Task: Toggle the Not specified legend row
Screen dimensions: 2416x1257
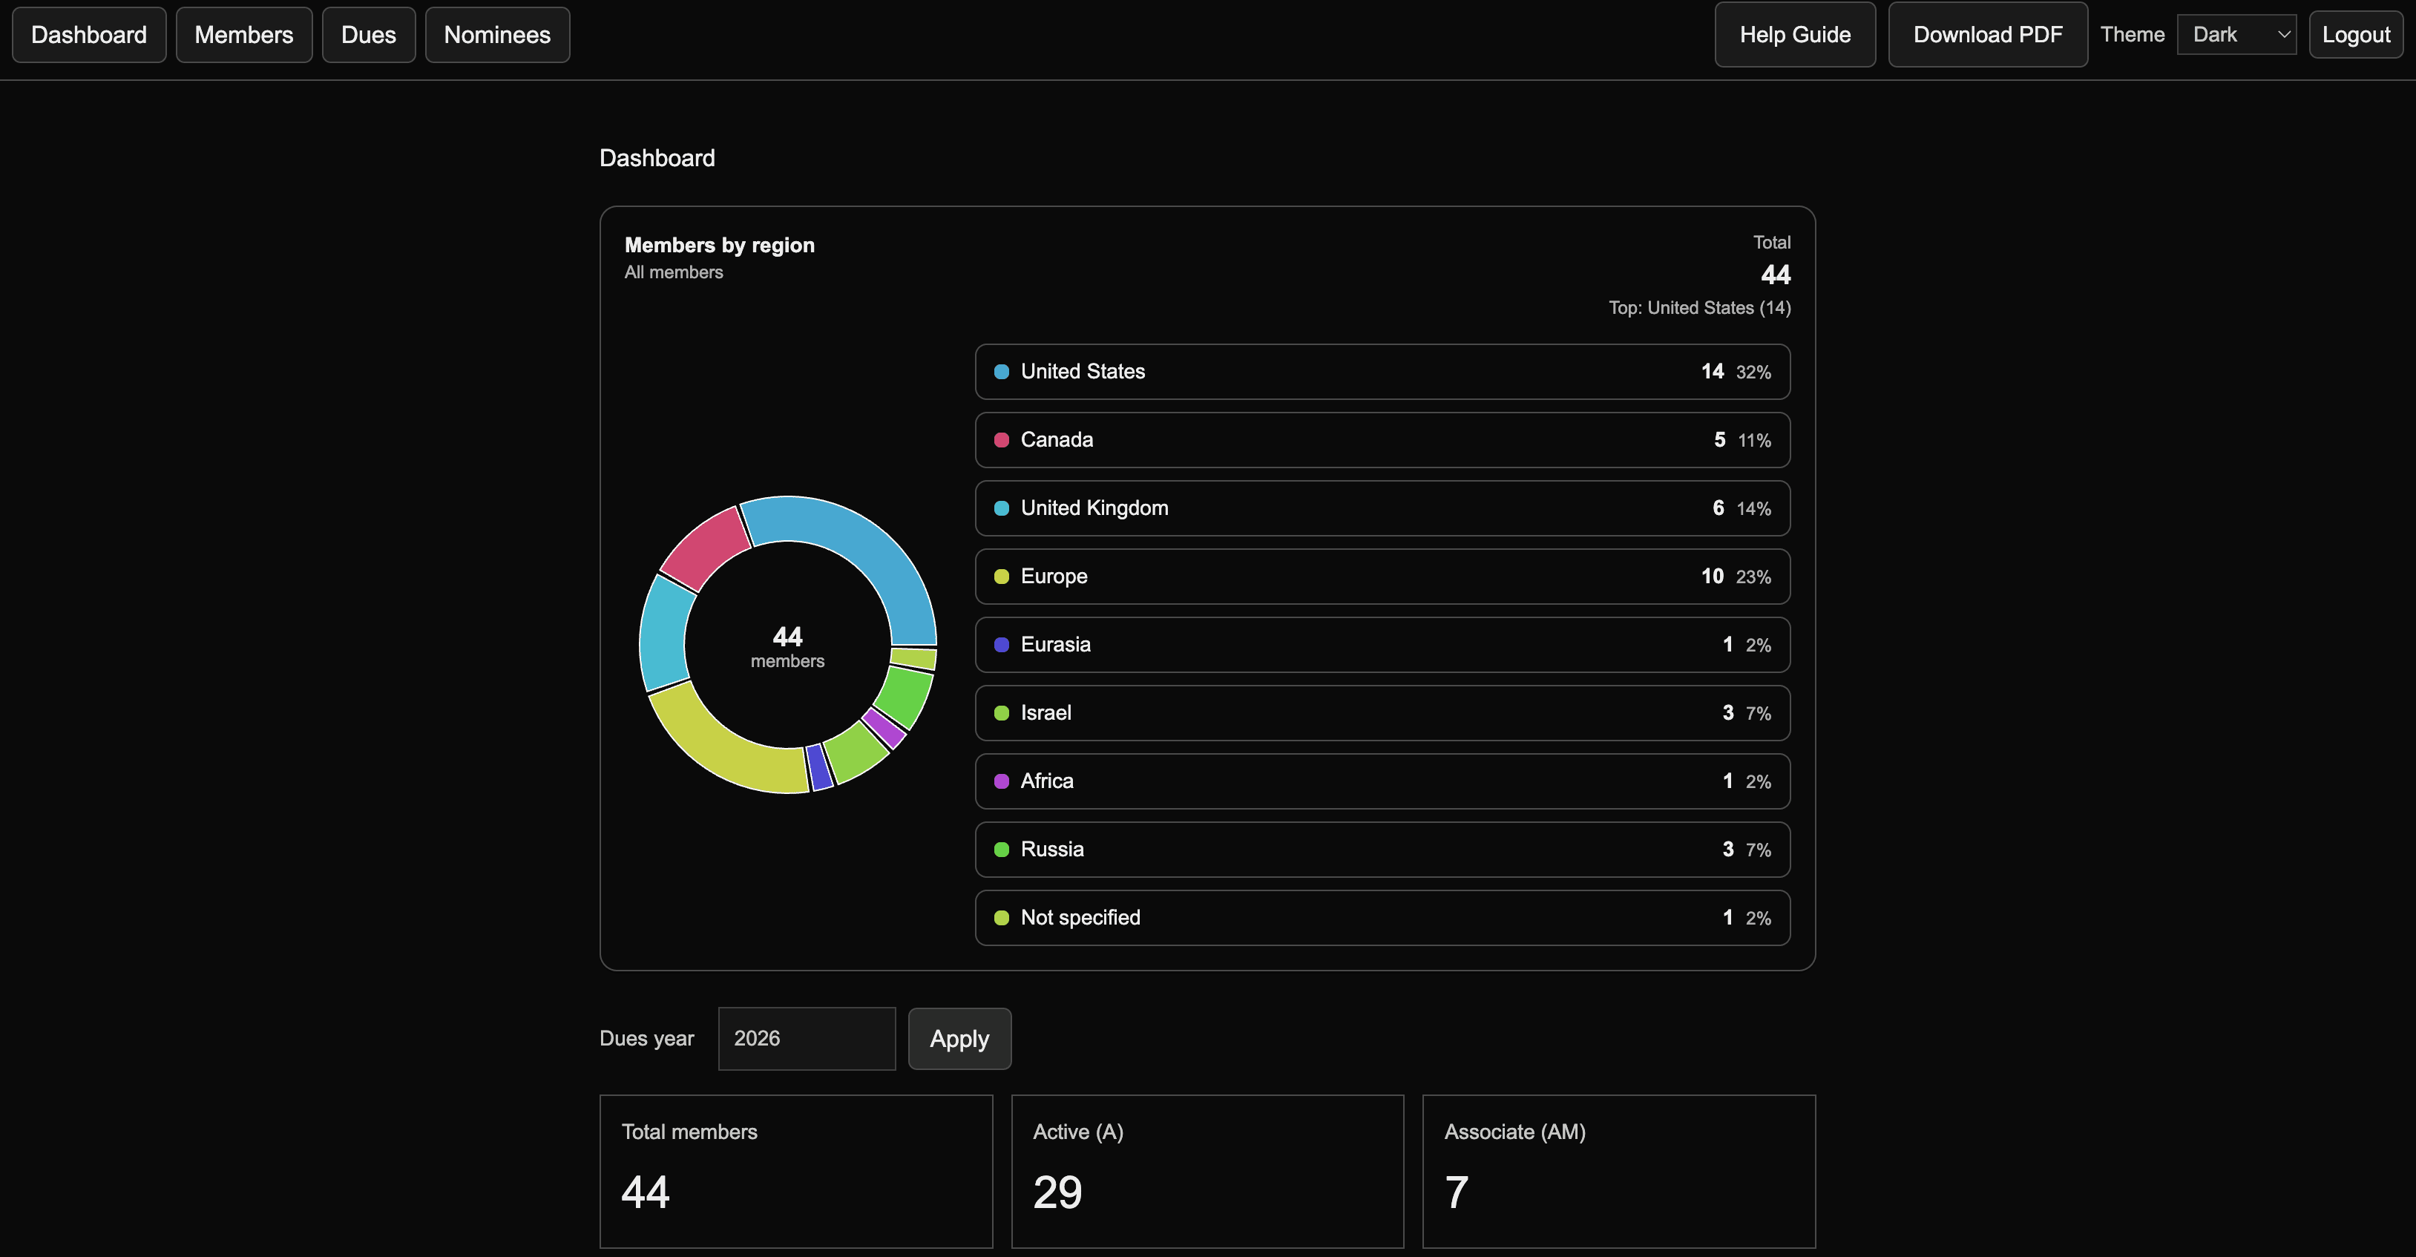Action: pyautogui.click(x=1382, y=917)
